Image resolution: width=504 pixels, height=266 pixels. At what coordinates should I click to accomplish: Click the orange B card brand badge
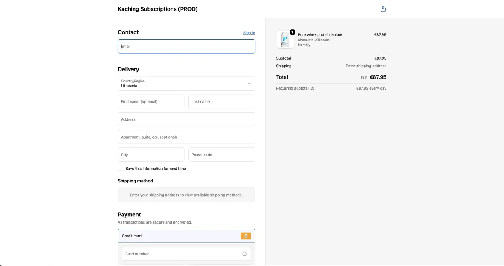point(246,236)
